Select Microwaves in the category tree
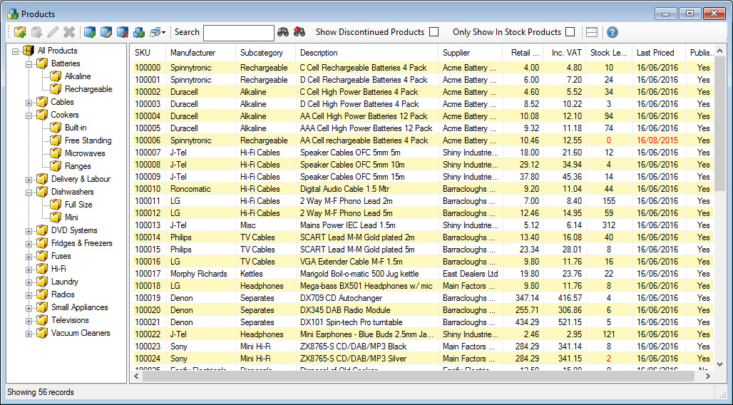Image resolution: width=733 pixels, height=405 pixels. (85, 153)
